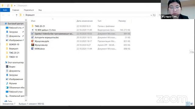195x109 pixels.
Task: Click the Zoom participant video thumbnail
Action: [178, 9]
